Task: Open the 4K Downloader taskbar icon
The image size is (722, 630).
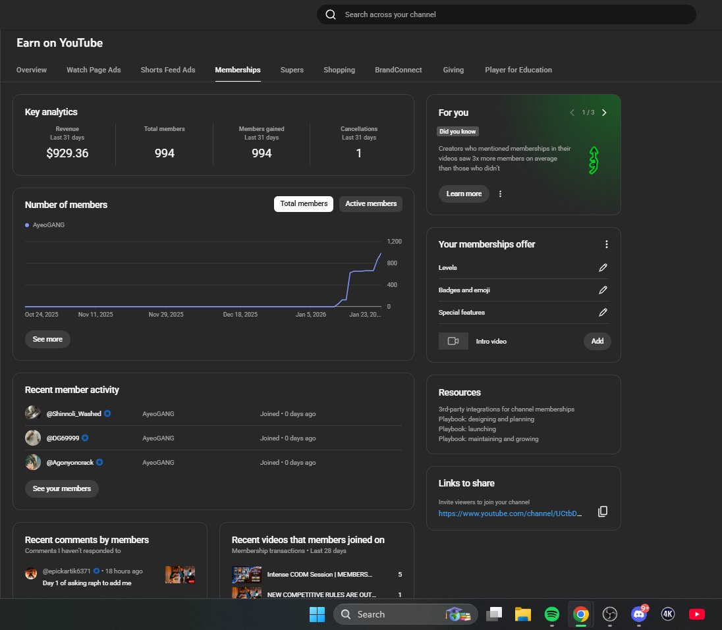Action: pyautogui.click(x=668, y=614)
